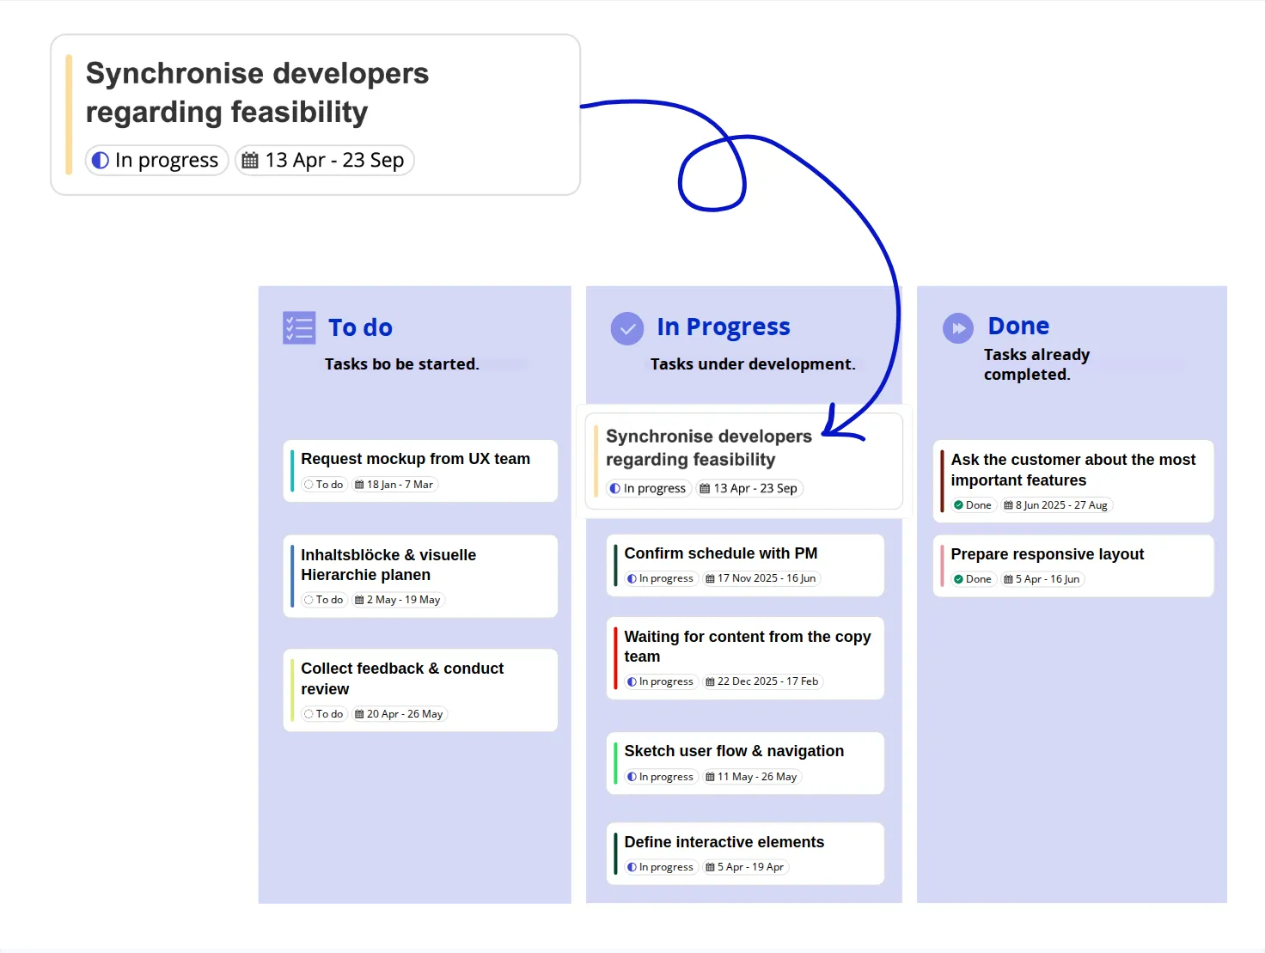The height and width of the screenshot is (953, 1265).
Task: Click yellow color bar on enlarged Synchronise card
Action: pos(69,115)
